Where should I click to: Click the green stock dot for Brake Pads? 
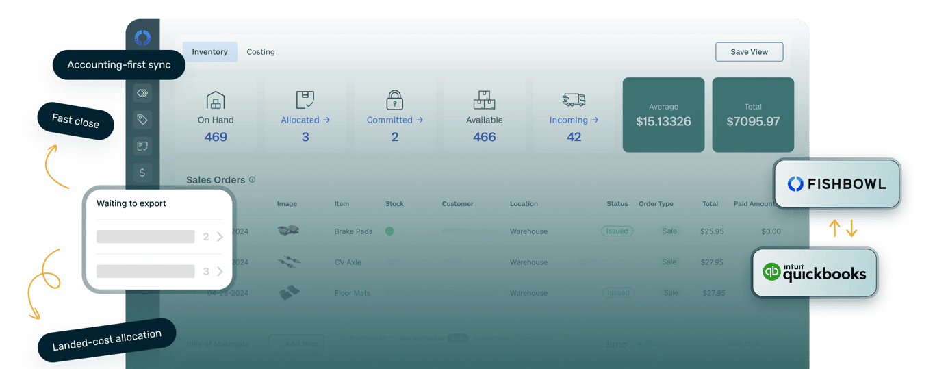coord(389,231)
